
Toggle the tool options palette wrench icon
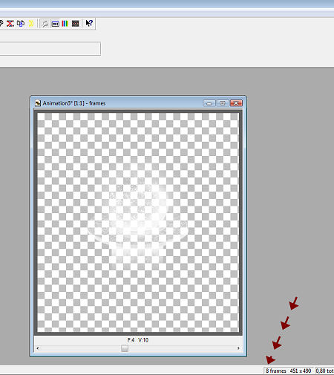click(45, 24)
